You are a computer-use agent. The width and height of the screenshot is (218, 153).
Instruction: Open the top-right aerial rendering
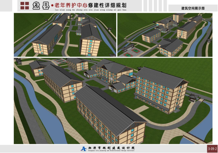[165, 35]
